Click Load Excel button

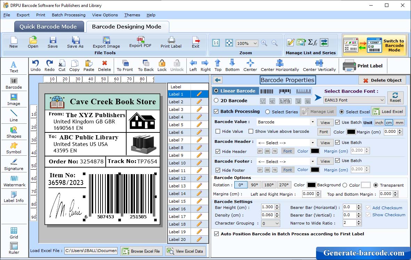pyautogui.click(x=388, y=112)
